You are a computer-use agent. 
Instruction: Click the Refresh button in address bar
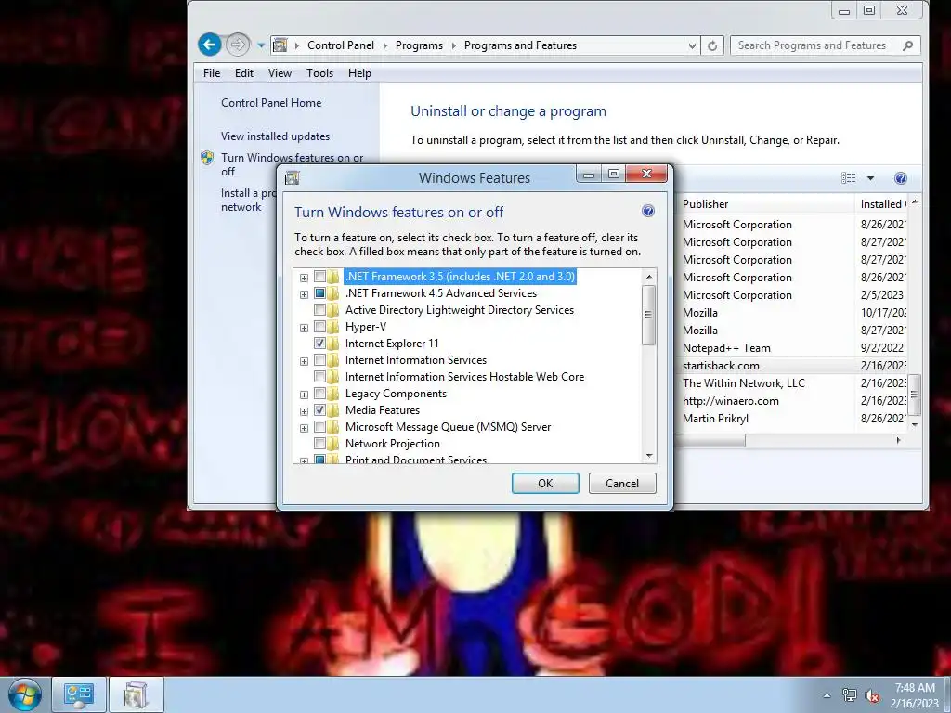click(x=712, y=45)
